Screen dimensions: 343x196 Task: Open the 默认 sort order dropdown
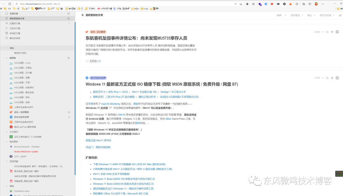311,15
